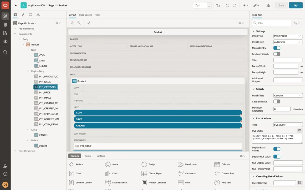This screenshot has width=305, height=190.
Task: Toggle the Manual Entry switch
Action: pos(277,48)
